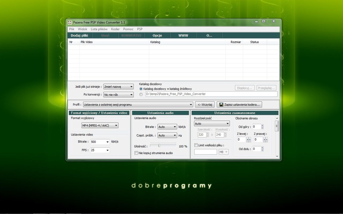
Task: Click the Ustawienia zaawansowane section header
Action: (235, 113)
